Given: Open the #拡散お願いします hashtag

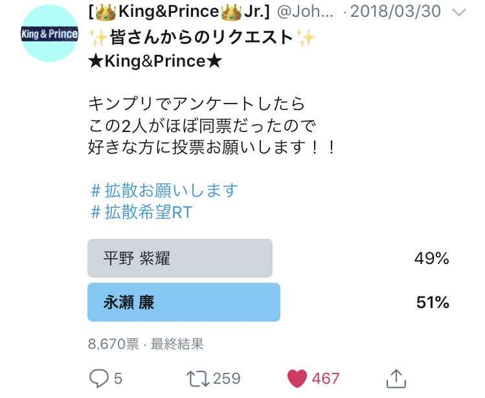Looking at the screenshot, I should pyautogui.click(x=164, y=190).
